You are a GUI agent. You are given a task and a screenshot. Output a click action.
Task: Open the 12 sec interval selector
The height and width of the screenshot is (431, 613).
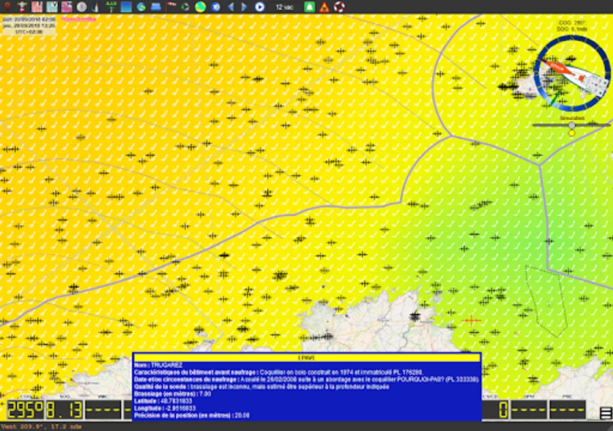(284, 7)
